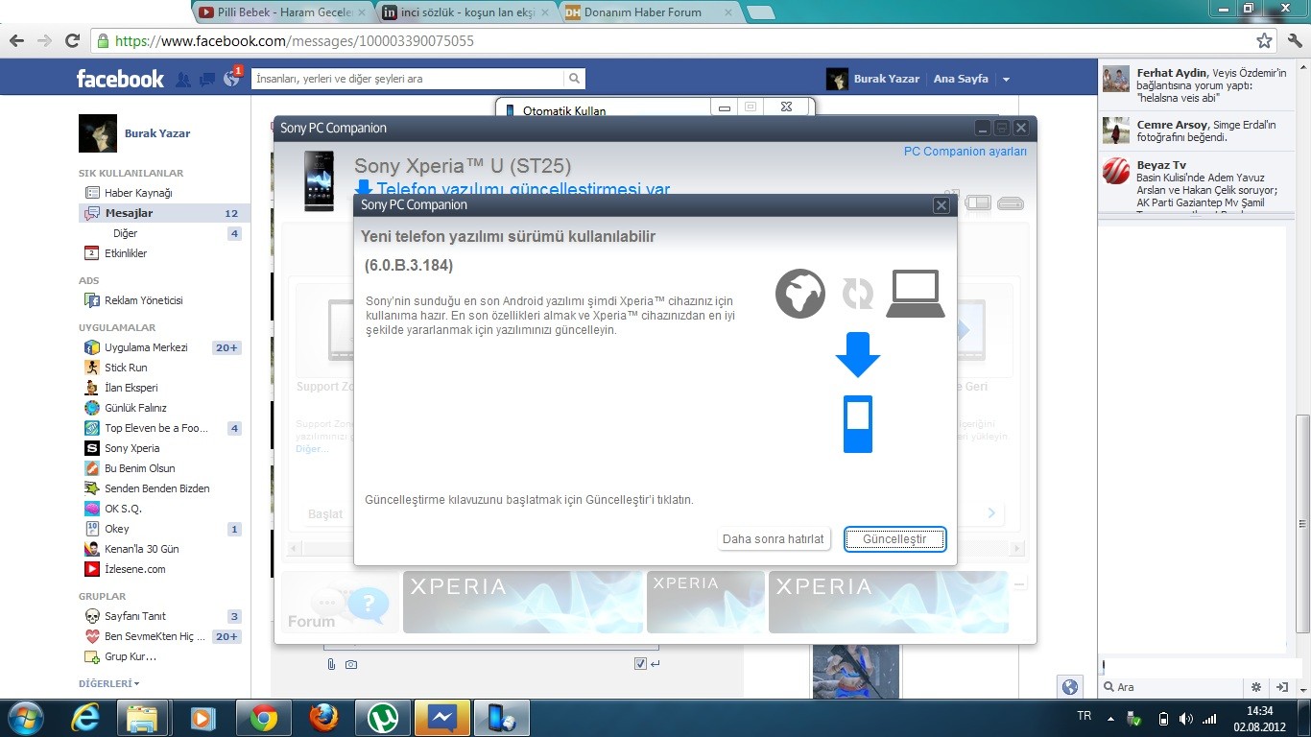This screenshot has height=737, width=1311.
Task: Open the Bu Benim Olsun app
Action: [139, 468]
